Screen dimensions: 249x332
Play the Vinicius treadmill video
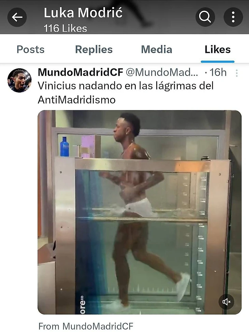[140, 212]
